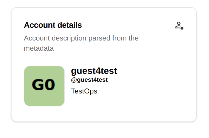Click the dark dot badge on person icon
Viewport: 209px width, 138px height.
(182, 28)
